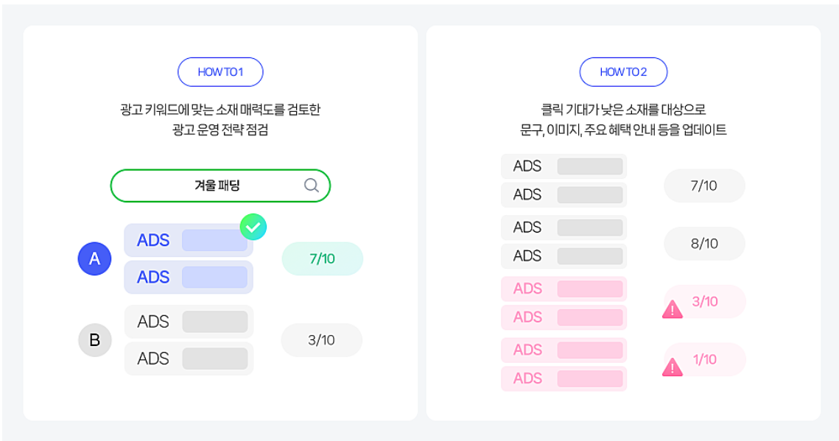Open the HOW TO 2 pill
Image resolution: width=839 pixels, height=441 pixels.
pos(623,72)
